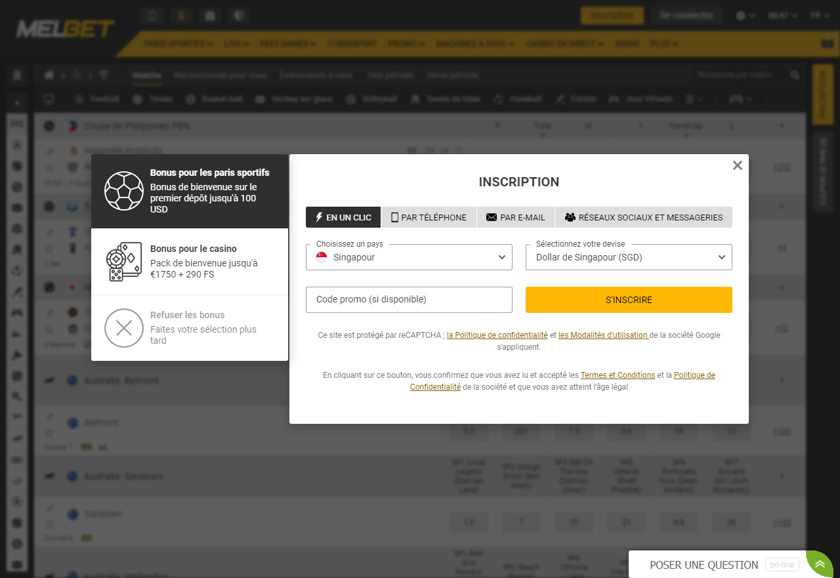Filter by Basket-ball sport

[x=215, y=100]
